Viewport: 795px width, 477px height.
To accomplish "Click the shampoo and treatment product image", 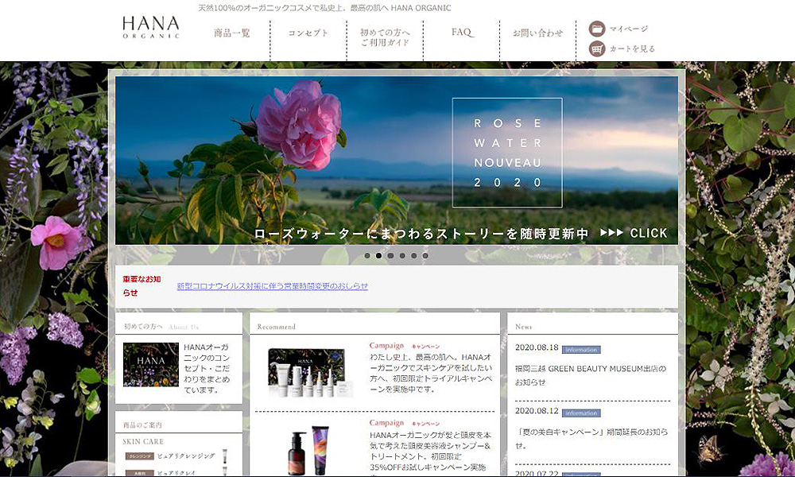I will tap(310, 451).
